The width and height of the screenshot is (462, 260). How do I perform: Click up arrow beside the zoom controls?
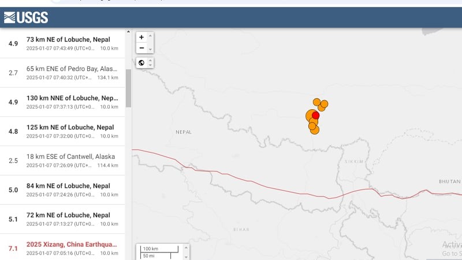[x=151, y=36]
